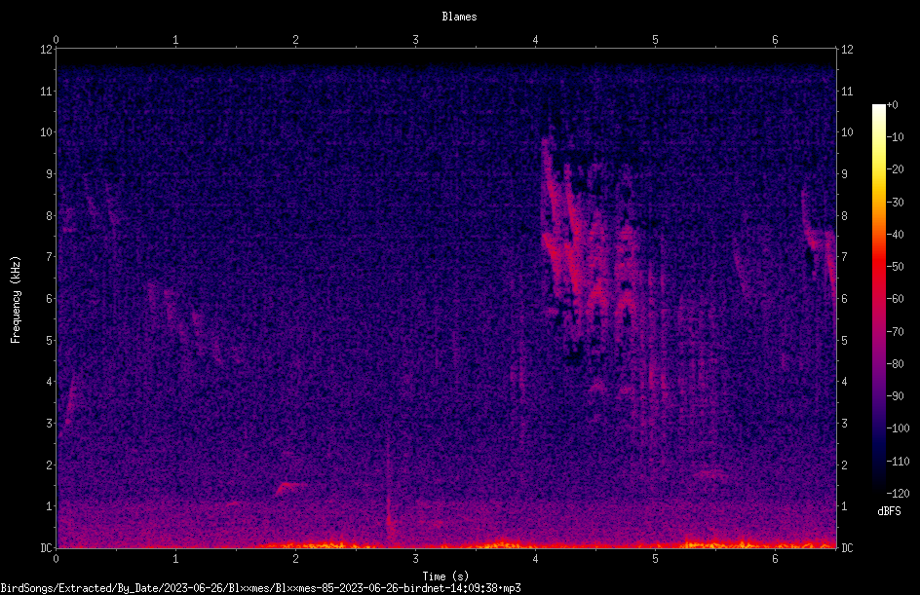Screen dimensions: 920x595
Task: Click the "dBFS" colorbar unit label
Action: 889,511
